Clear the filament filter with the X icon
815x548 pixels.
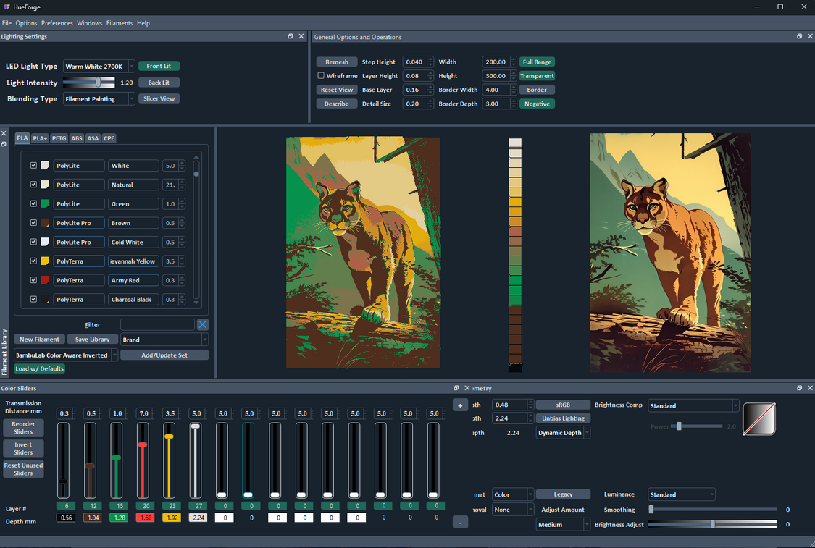coord(203,325)
